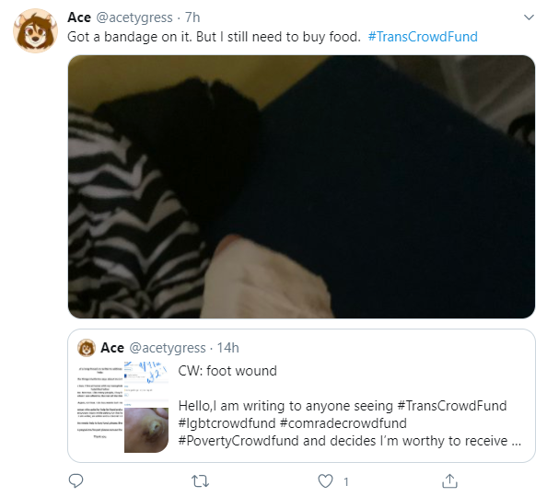547x497 pixels.
Task: Like the tweet with the heart icon
Action: (325, 481)
